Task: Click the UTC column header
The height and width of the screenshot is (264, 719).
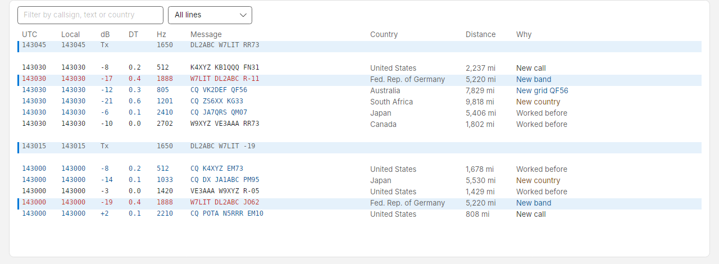Action: [30, 34]
